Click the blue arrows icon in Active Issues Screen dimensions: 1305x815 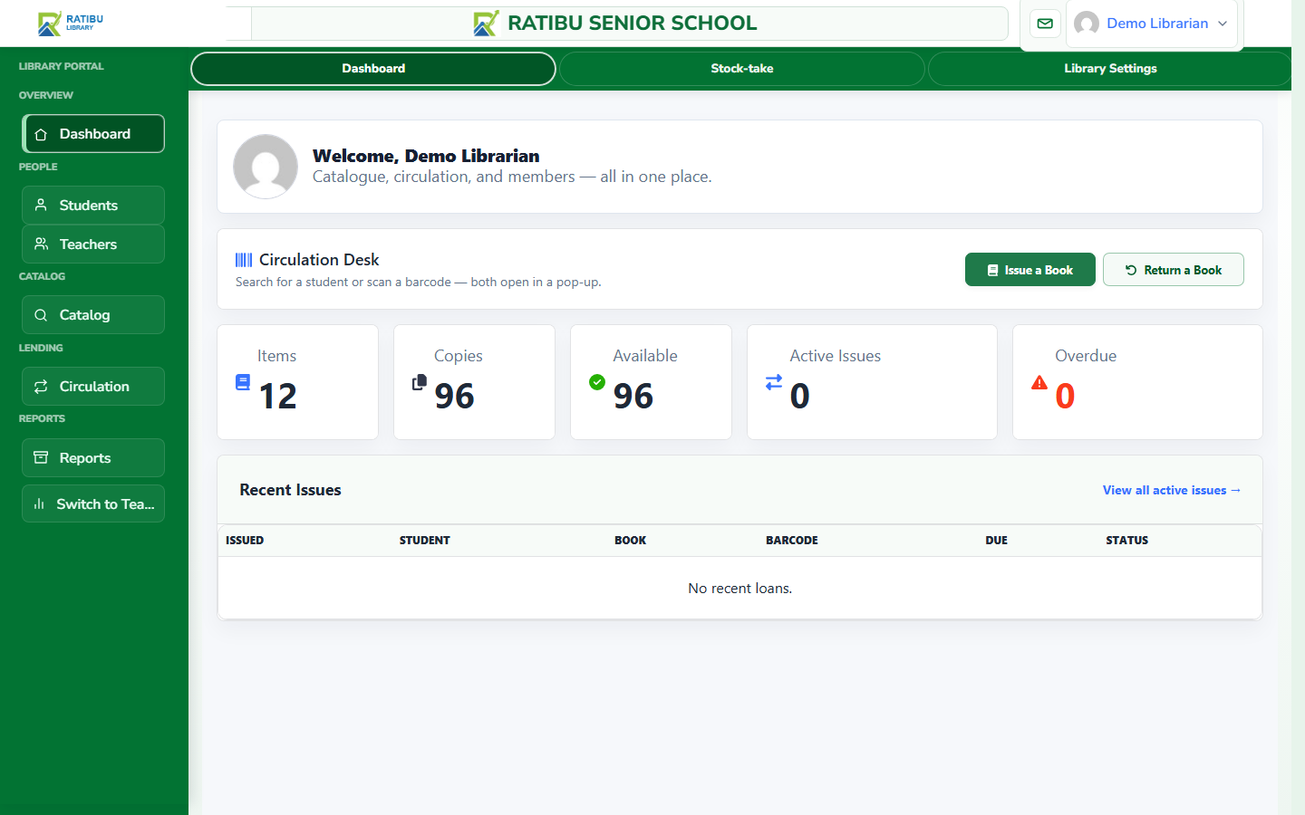click(774, 382)
